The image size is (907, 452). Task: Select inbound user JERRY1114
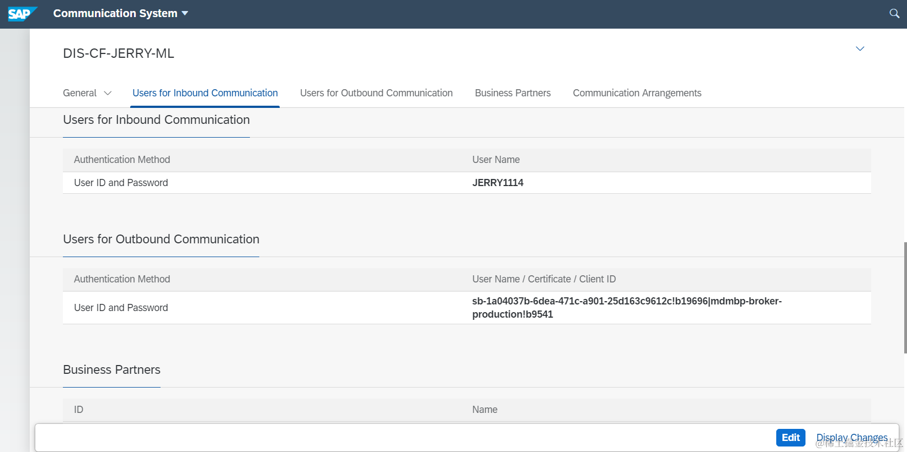click(x=498, y=183)
